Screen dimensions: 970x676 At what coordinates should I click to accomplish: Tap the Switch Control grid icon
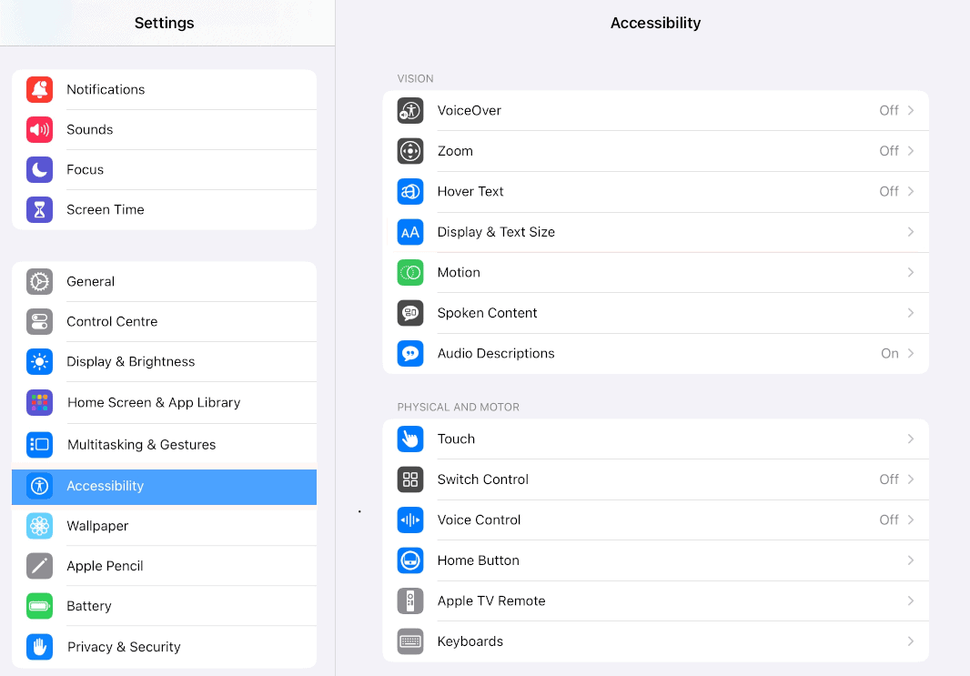coord(410,479)
